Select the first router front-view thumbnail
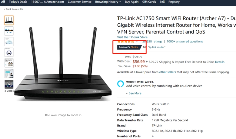Viewport: 236px width, 139px height. 9,20
